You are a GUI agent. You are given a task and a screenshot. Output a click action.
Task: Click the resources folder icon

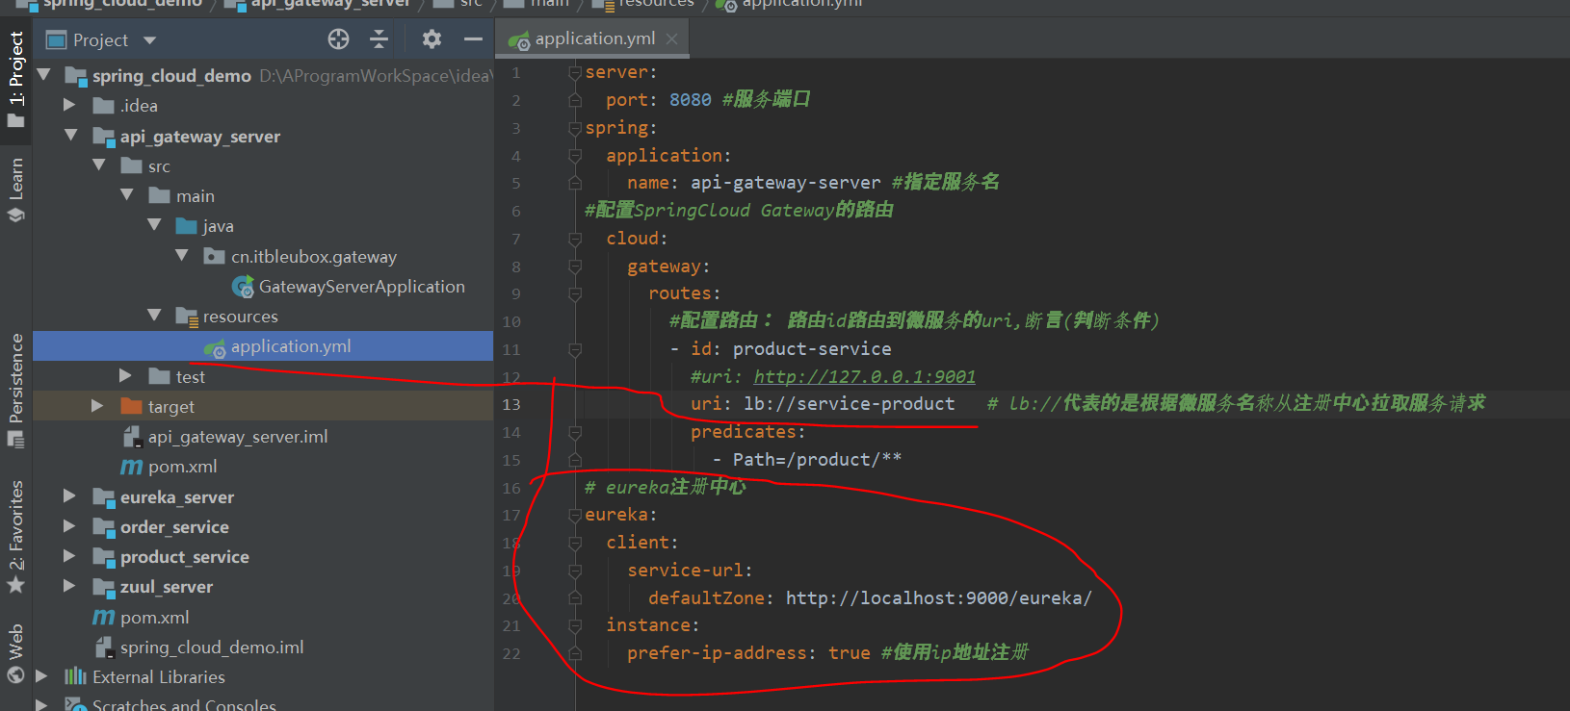click(187, 317)
